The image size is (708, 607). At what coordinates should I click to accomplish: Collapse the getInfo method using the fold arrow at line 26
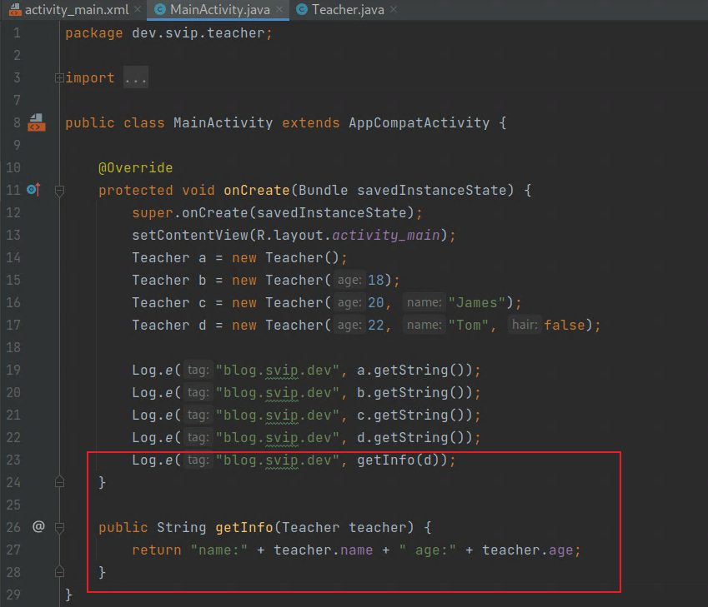coord(58,527)
